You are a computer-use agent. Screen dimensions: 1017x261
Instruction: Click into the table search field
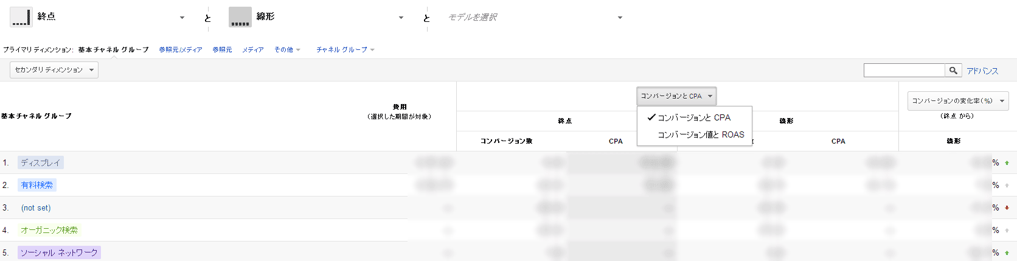904,71
